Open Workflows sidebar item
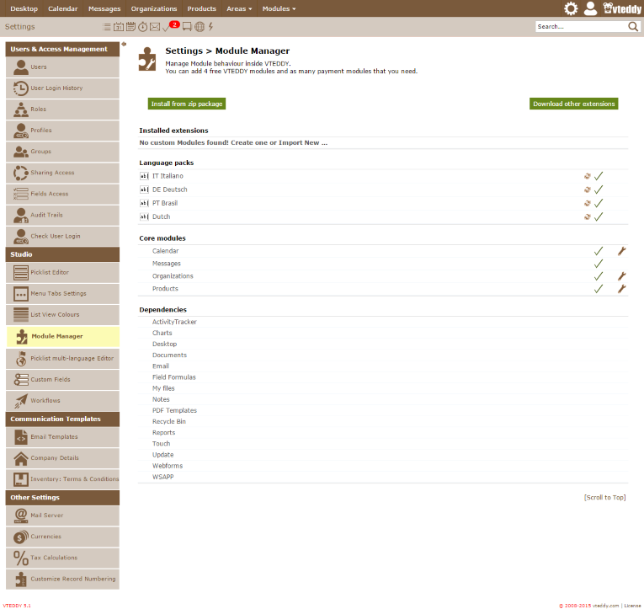644x609 pixels. pyautogui.click(x=63, y=401)
